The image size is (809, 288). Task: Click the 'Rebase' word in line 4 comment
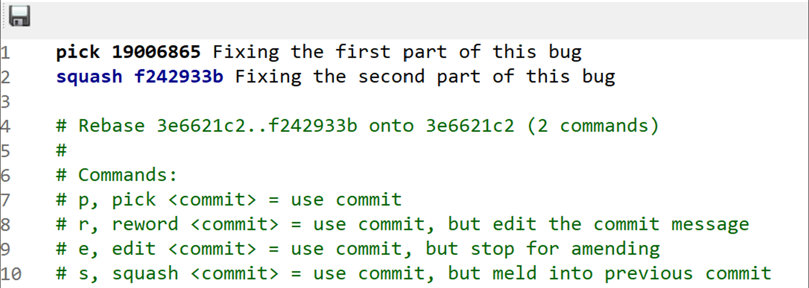[x=111, y=126]
